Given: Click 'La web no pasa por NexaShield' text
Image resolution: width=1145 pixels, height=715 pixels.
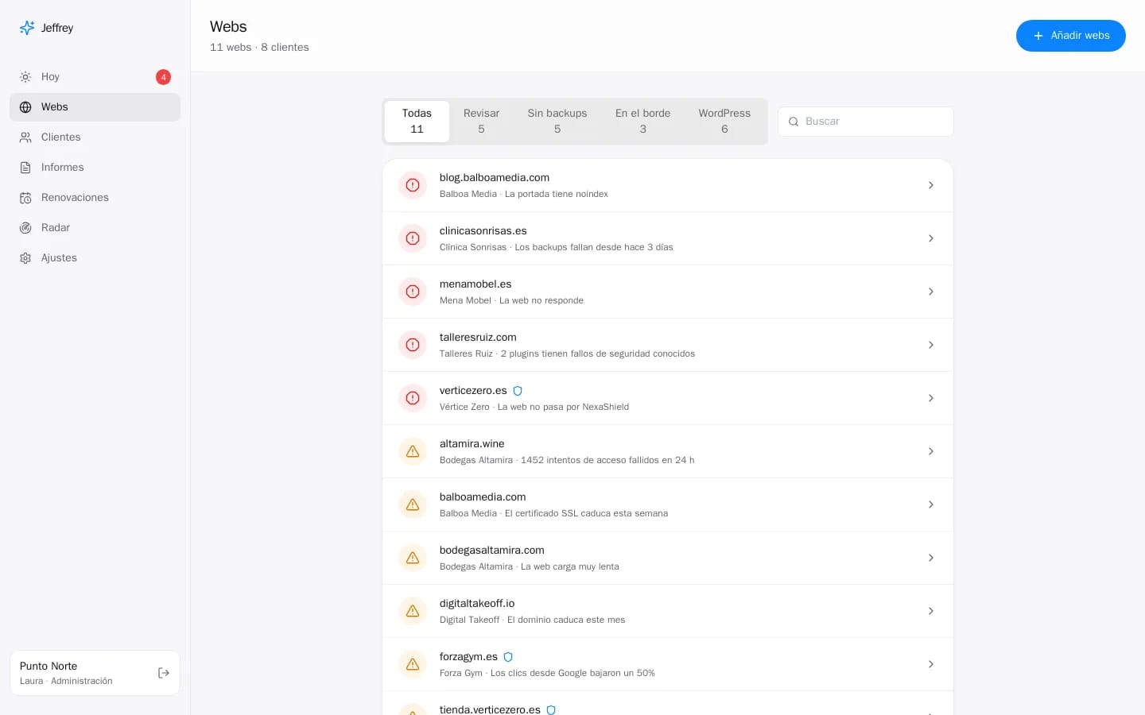Looking at the screenshot, I should [x=563, y=407].
